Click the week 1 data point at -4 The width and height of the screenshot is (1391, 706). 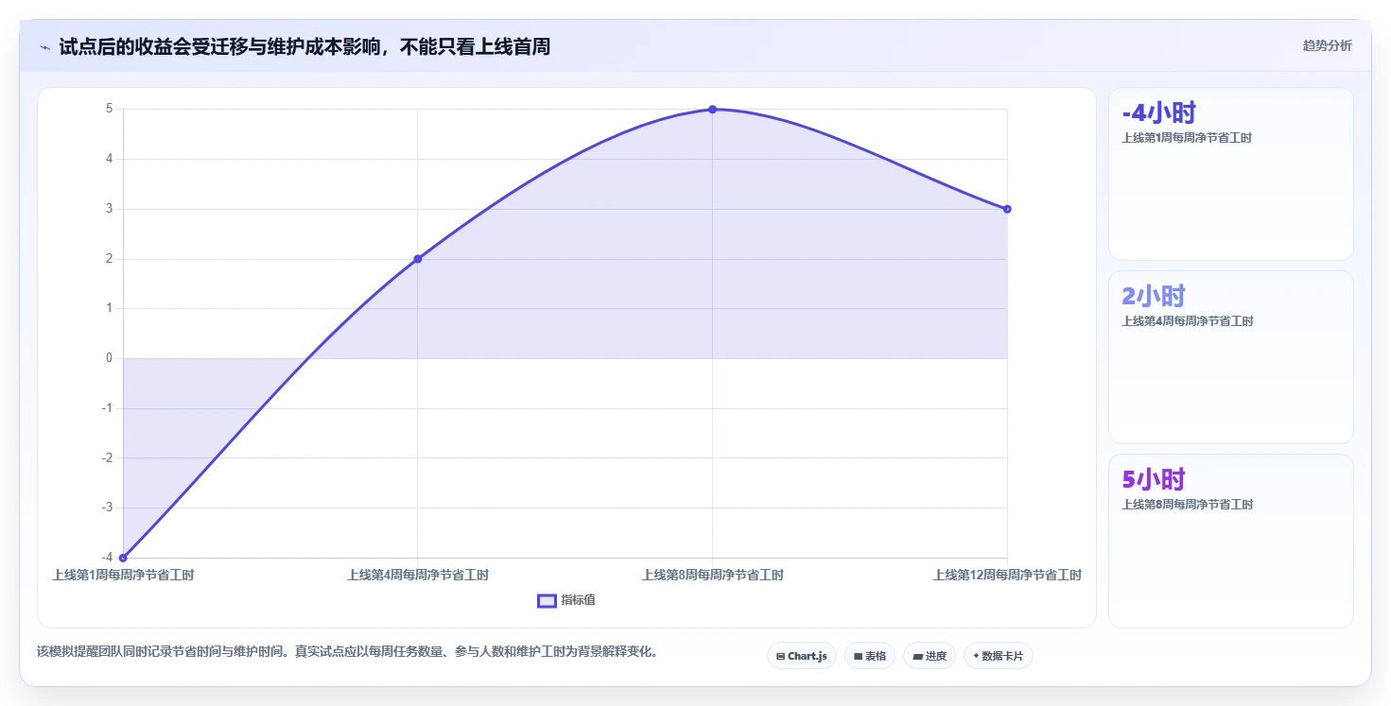click(x=123, y=558)
